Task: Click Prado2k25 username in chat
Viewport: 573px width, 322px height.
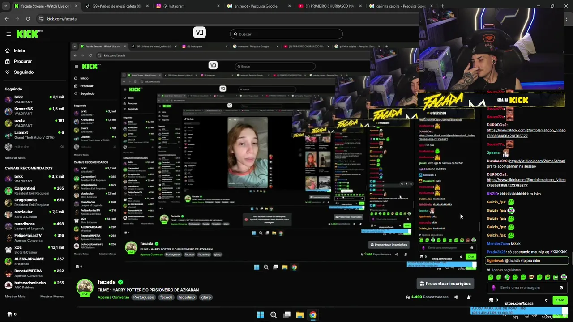Action: click(x=496, y=252)
